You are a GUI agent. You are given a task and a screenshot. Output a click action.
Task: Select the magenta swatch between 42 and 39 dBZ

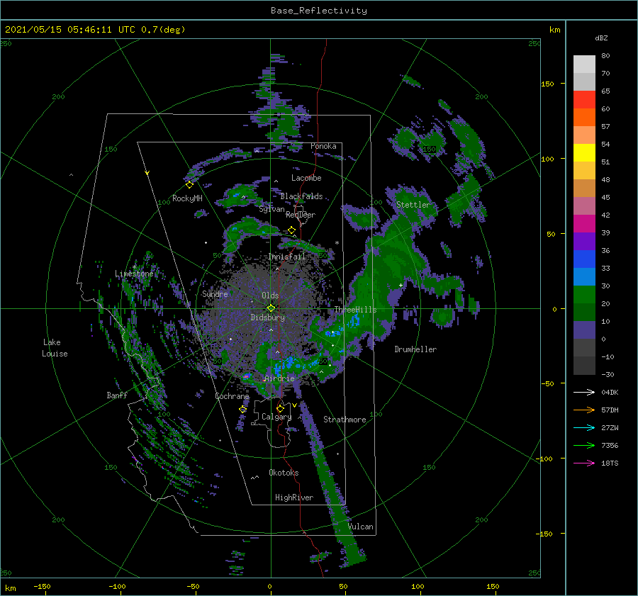click(x=584, y=224)
